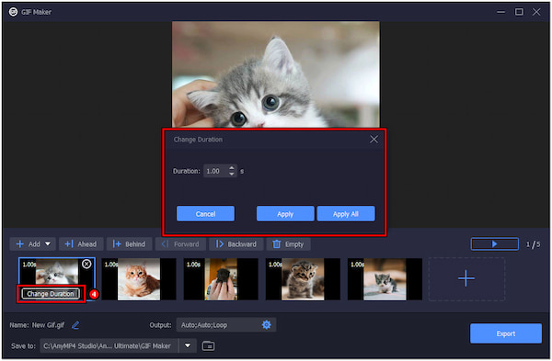Click the Cancel button in Change Duration dialog
This screenshot has width=552, height=361.
[205, 214]
